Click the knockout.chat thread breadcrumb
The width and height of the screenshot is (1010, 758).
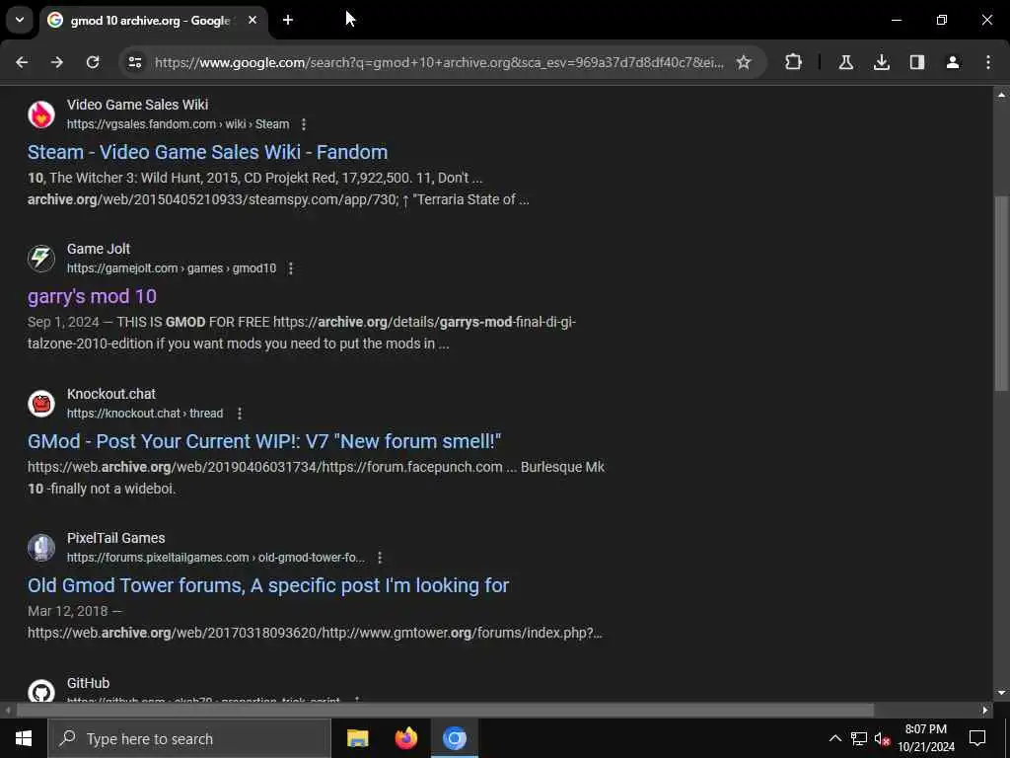click(x=145, y=414)
